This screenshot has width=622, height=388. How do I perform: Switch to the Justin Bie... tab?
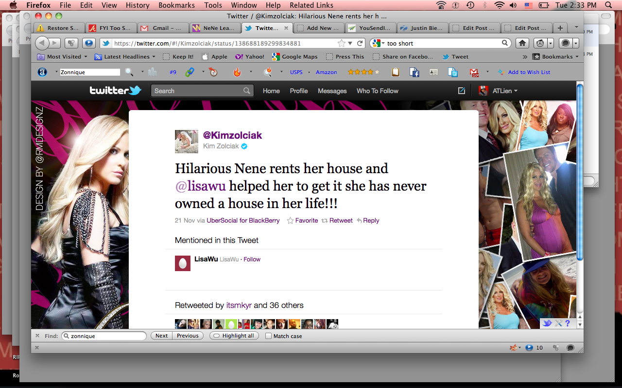click(422, 28)
